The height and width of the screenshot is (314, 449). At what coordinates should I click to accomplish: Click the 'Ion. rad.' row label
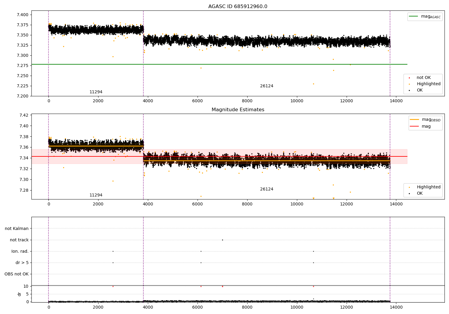point(20,251)
